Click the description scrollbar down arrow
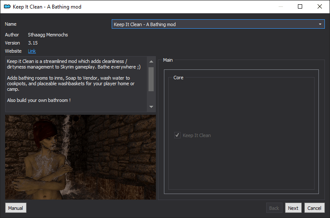This screenshot has width=330, height=218. [x=151, y=107]
